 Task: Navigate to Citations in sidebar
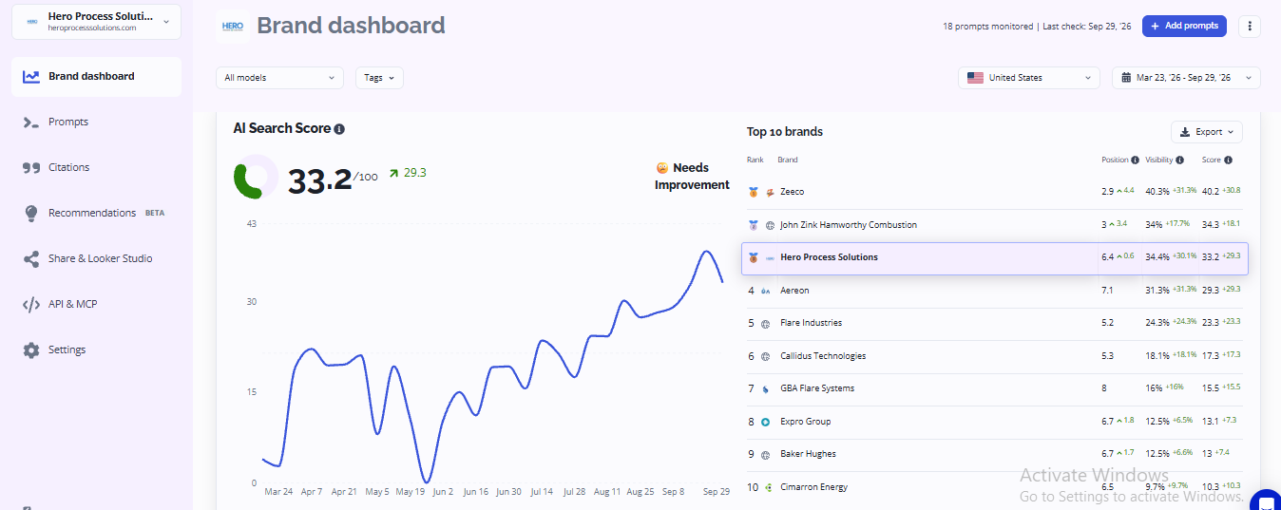[69, 167]
